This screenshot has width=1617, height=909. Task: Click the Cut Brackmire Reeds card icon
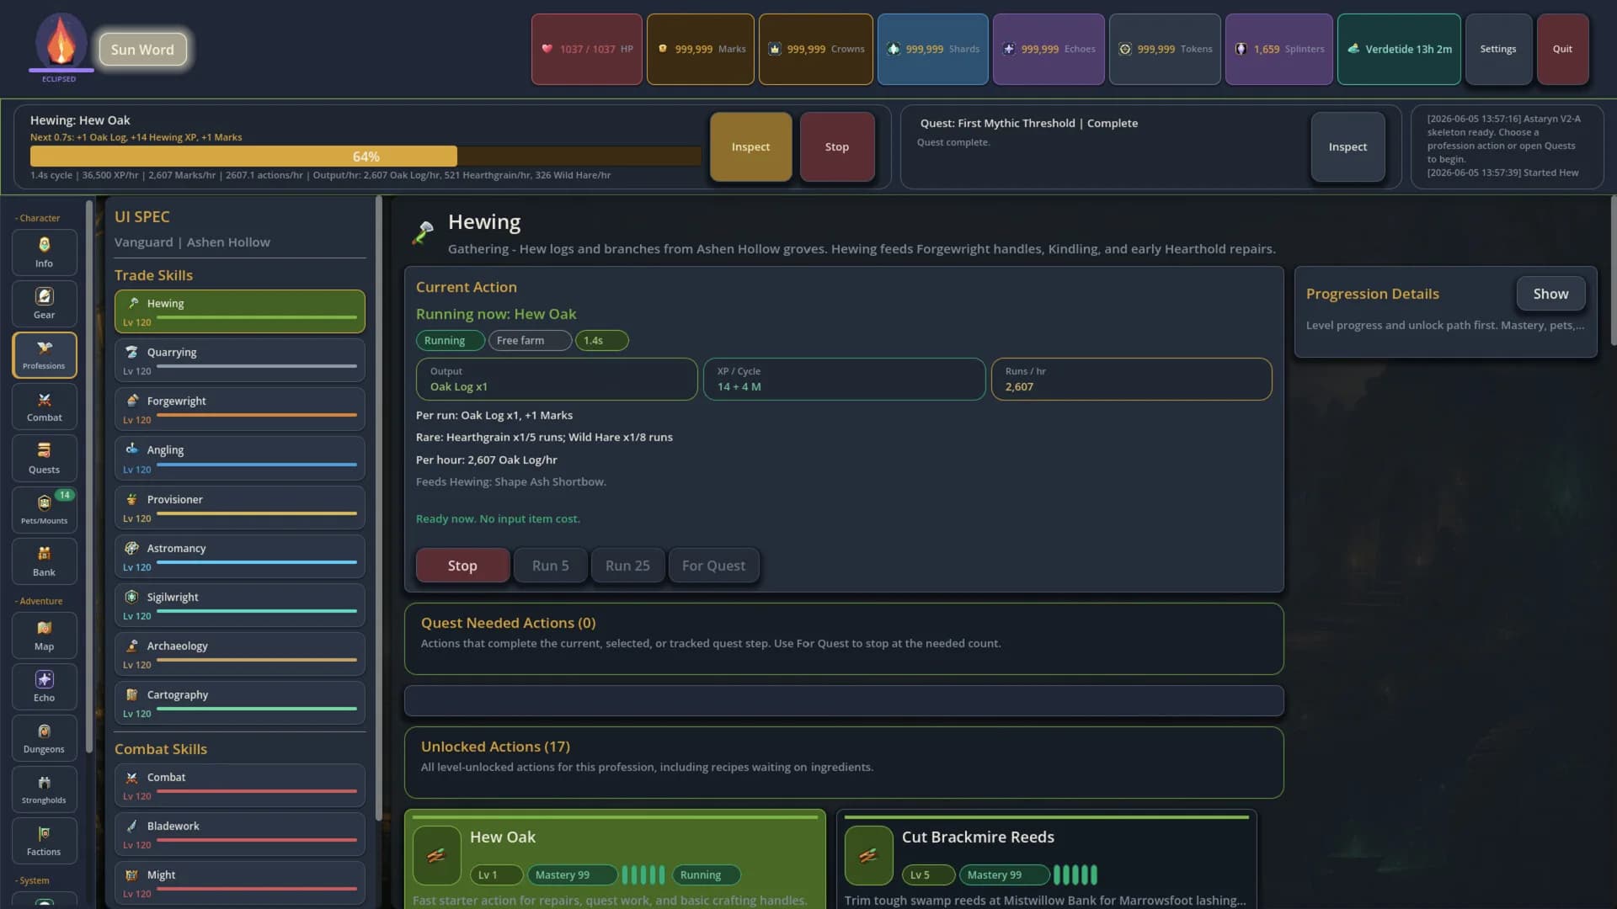click(x=868, y=855)
